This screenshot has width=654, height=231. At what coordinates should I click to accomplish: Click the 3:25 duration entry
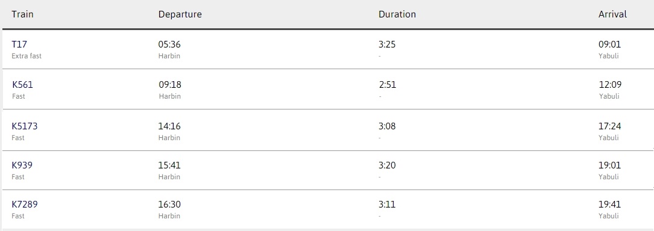click(387, 44)
